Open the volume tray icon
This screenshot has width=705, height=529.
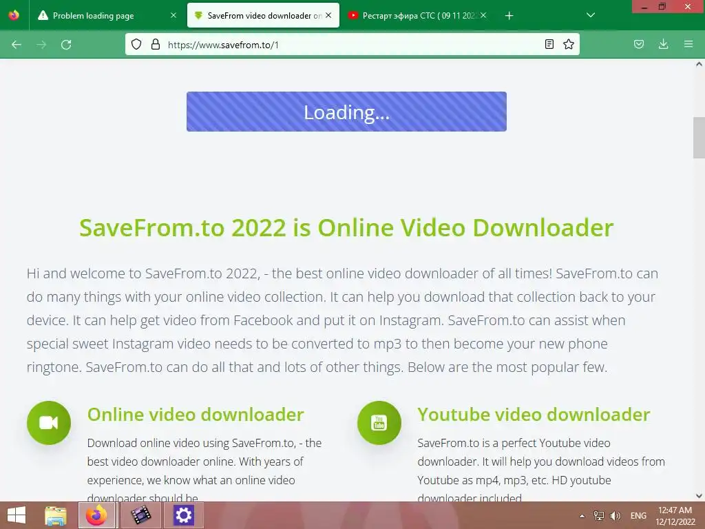615,516
